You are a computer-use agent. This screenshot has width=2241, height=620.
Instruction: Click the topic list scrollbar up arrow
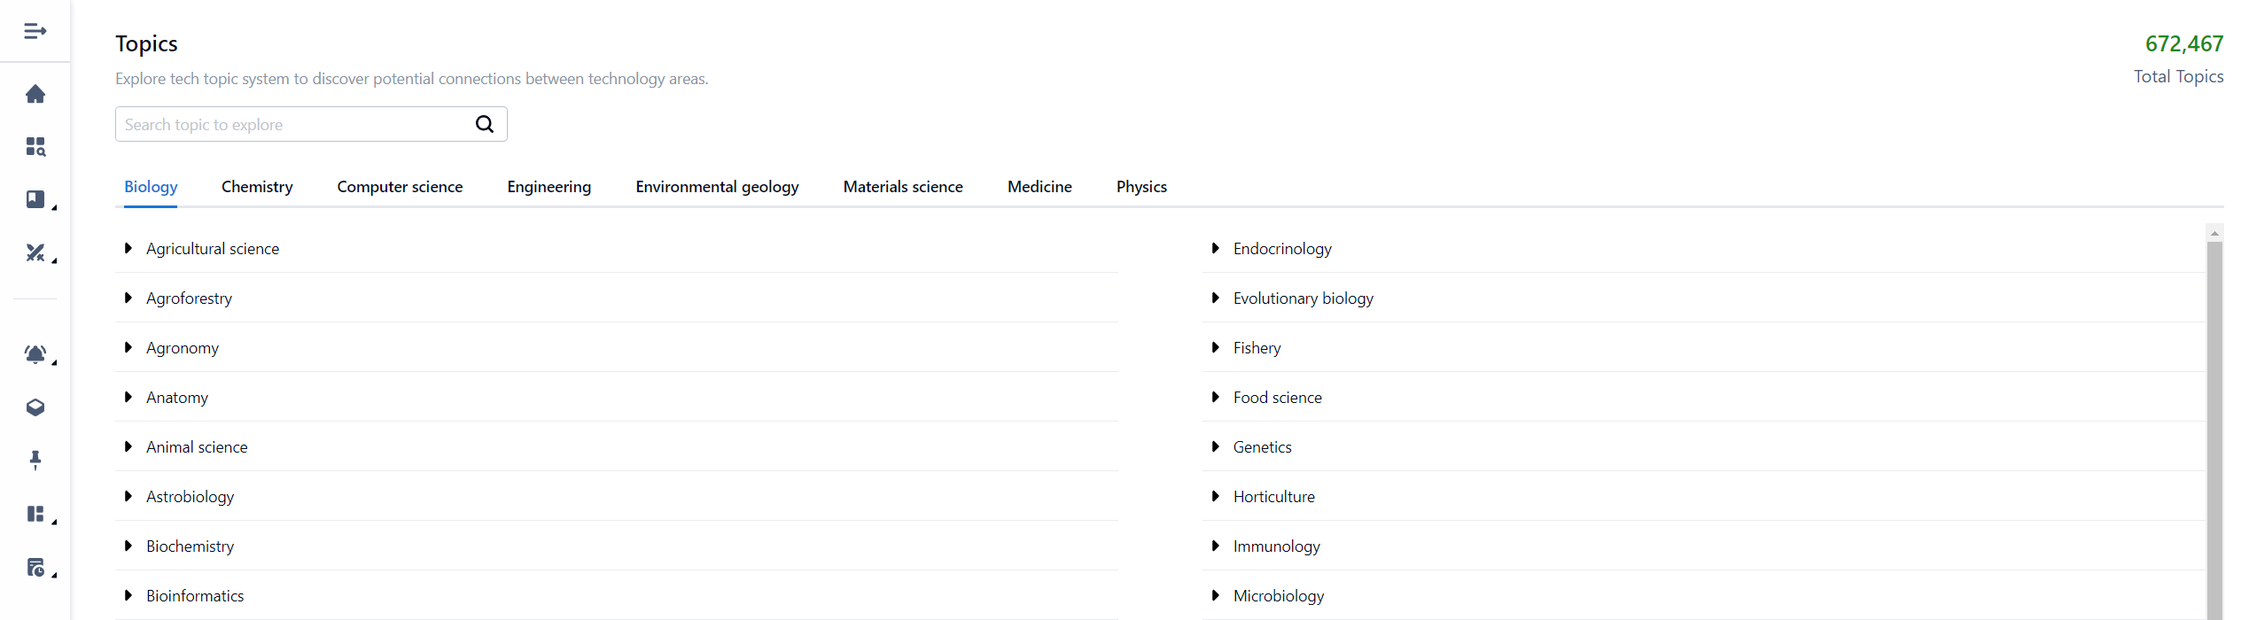pyautogui.click(x=2214, y=234)
